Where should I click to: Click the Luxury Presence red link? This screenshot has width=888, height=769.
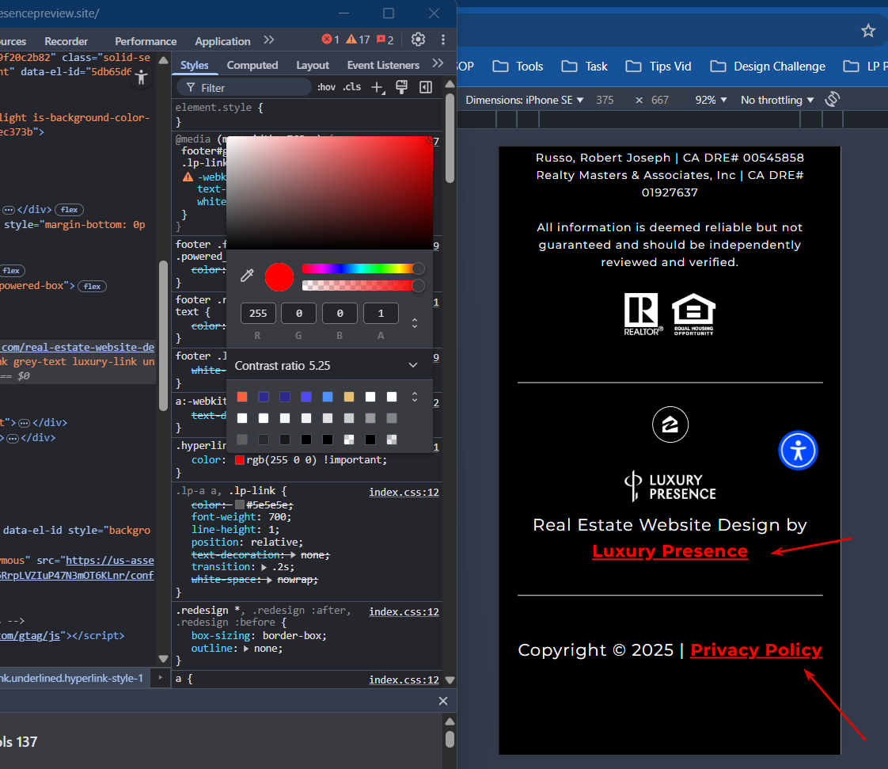670,551
